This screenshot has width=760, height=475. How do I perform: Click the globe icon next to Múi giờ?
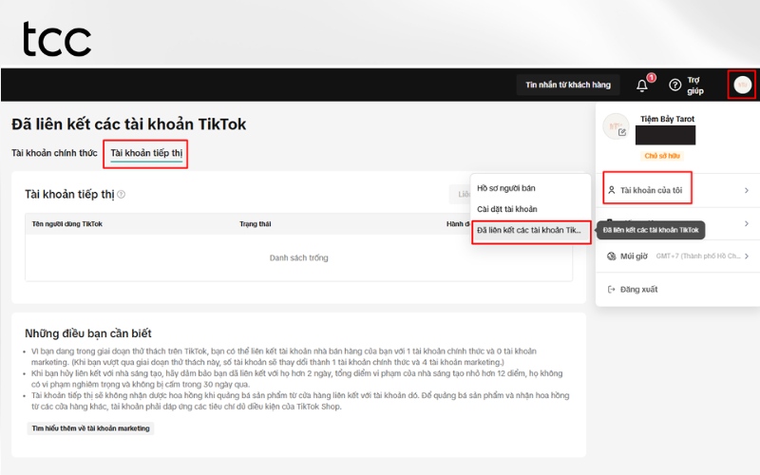click(612, 256)
